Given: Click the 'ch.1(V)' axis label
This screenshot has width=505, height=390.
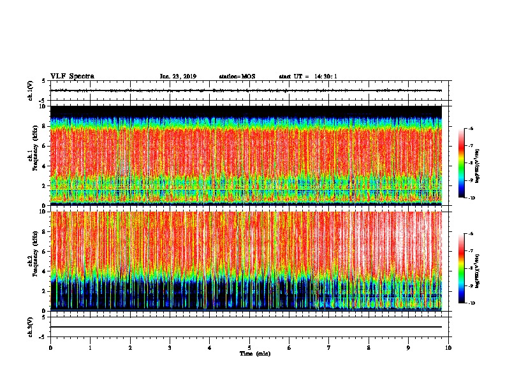Looking at the screenshot, I should click(30, 90).
